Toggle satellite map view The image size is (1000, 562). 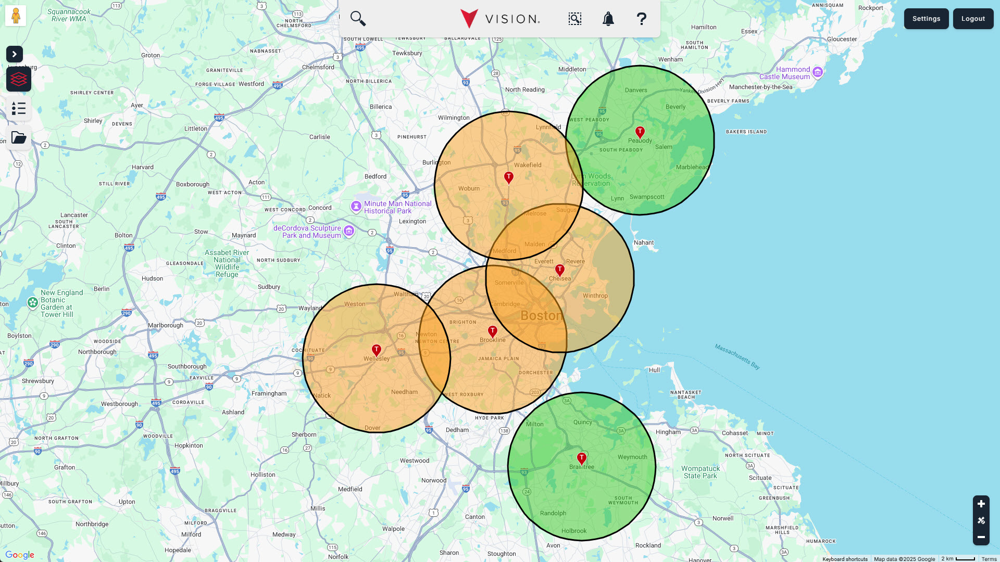(x=981, y=520)
